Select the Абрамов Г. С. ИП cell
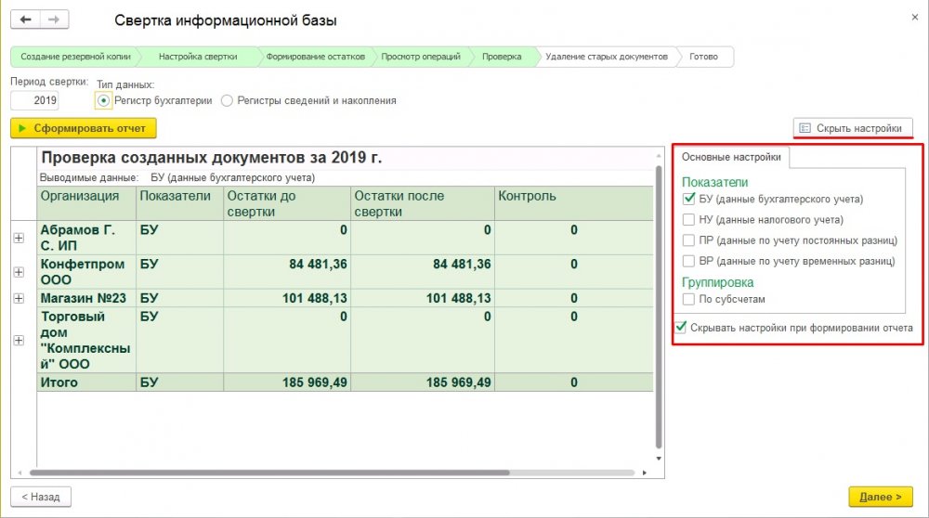 pos(86,238)
